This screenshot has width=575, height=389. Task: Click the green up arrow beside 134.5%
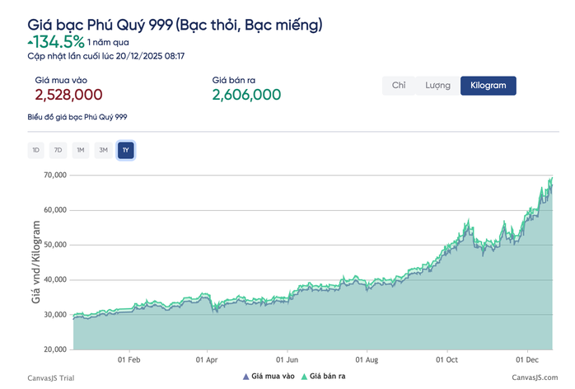pyautogui.click(x=31, y=41)
